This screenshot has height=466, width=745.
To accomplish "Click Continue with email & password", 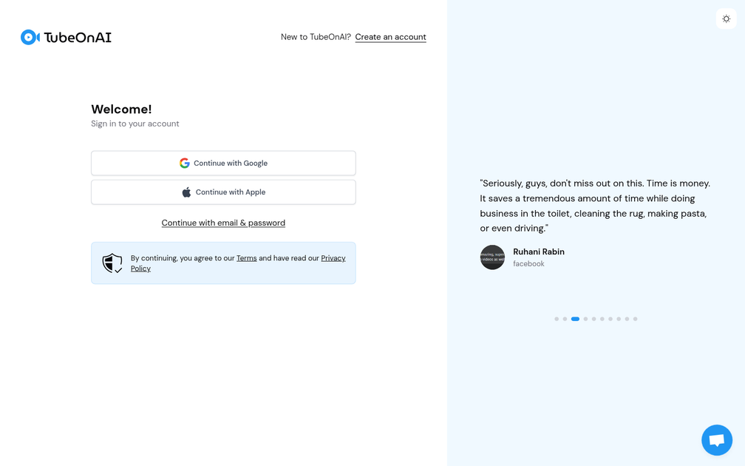I will (x=223, y=223).
